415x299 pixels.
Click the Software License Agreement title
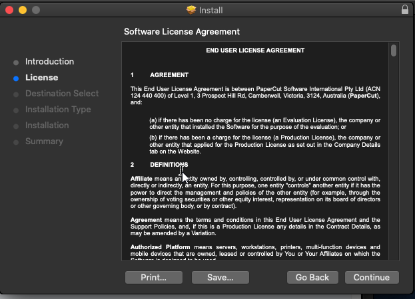[182, 32]
